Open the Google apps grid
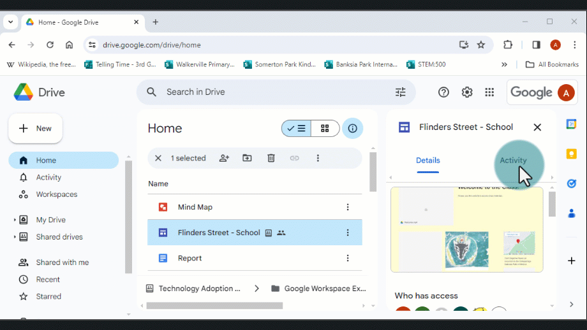The height and width of the screenshot is (330, 587). point(489,92)
